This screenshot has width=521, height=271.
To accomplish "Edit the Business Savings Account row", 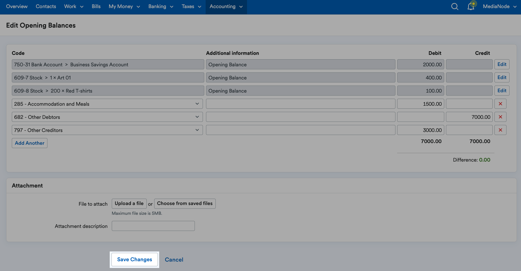I will point(502,64).
